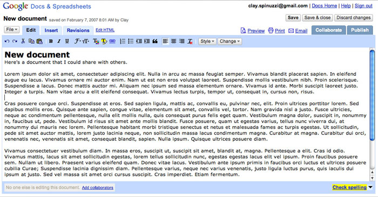This screenshot has width=378, height=197.
Task: Click the Save button
Action: tap(293, 18)
